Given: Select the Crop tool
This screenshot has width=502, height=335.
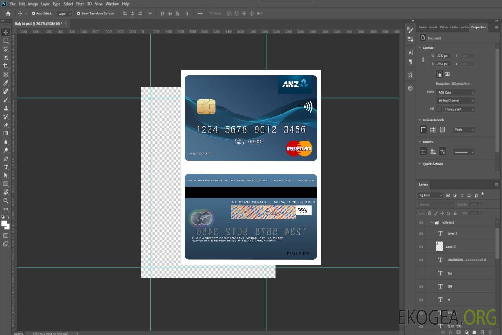Looking at the screenshot, I should tap(6, 66).
